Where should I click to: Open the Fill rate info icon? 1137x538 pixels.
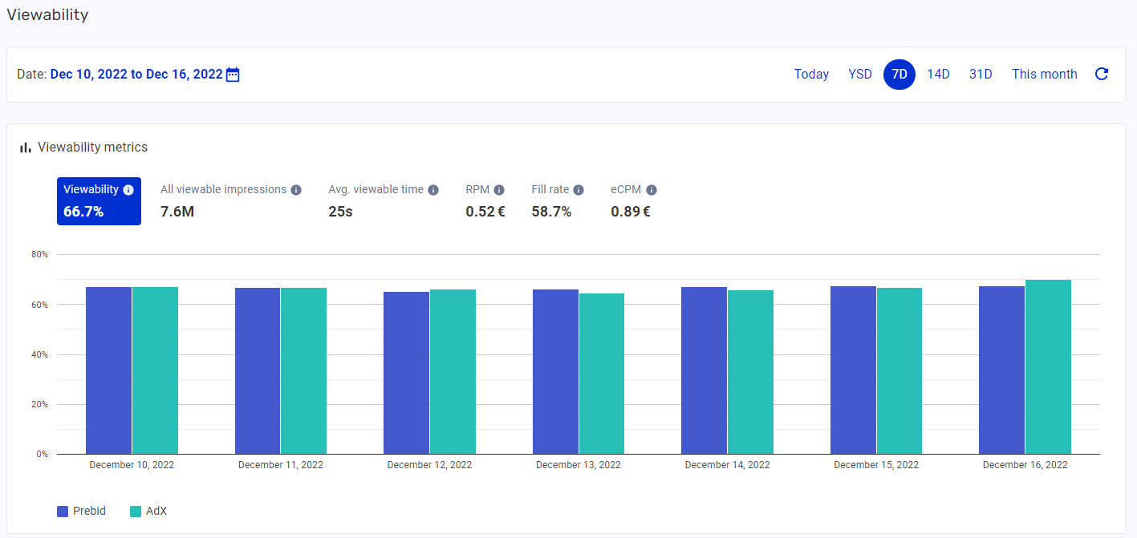coord(581,189)
